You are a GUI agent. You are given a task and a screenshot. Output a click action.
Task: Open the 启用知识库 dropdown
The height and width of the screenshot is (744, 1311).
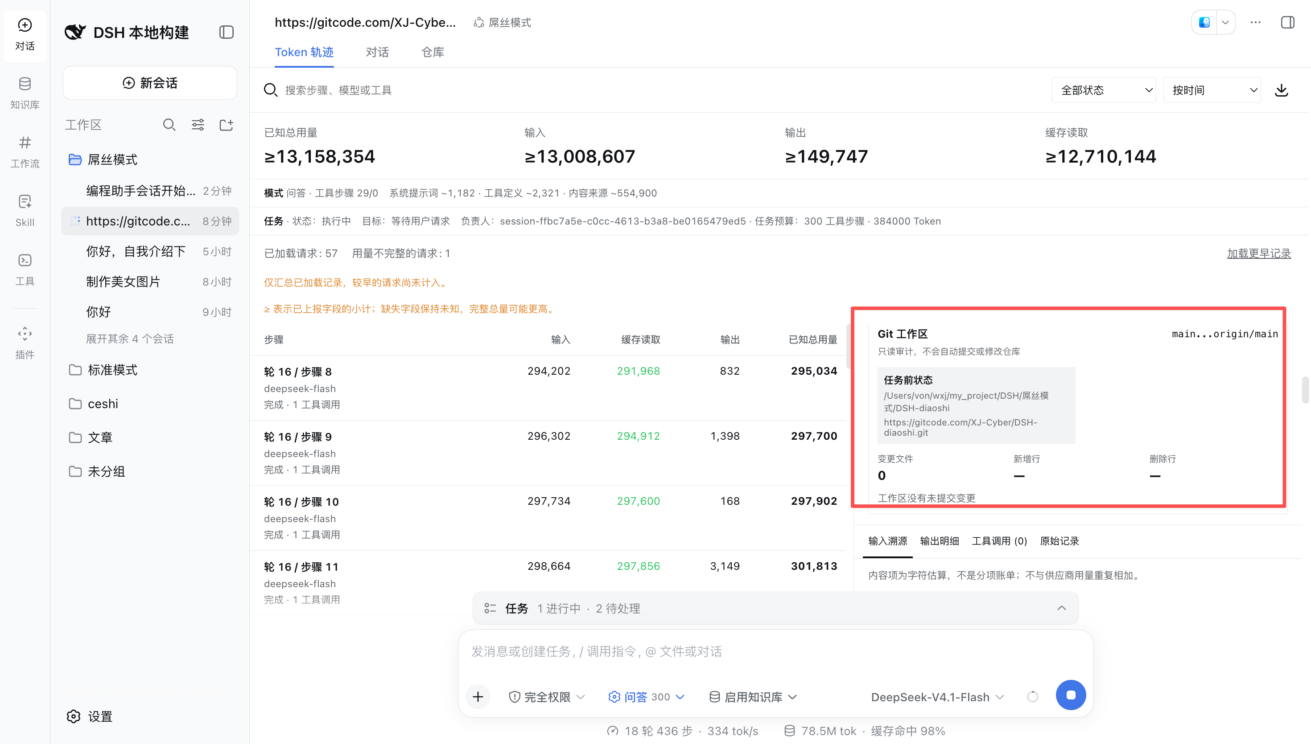tap(753, 697)
